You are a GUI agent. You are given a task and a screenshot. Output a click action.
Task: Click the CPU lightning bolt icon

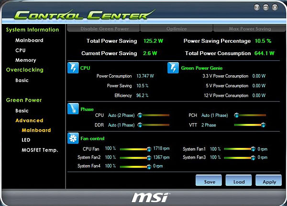(x=73, y=68)
